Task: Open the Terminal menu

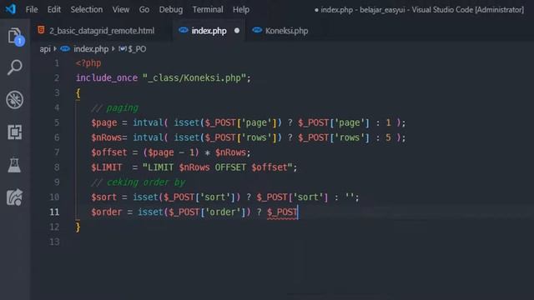Action: point(208,9)
